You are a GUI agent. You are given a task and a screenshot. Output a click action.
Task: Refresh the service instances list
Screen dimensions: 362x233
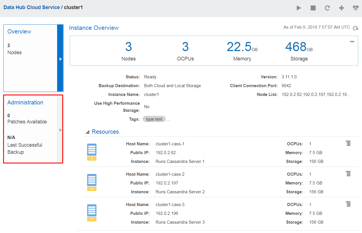[327, 8]
